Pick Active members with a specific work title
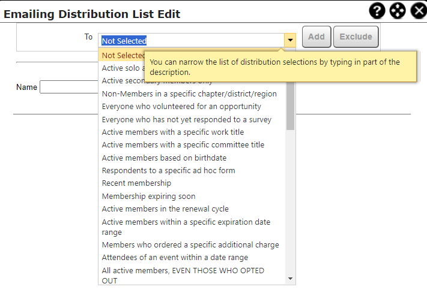Screen dimensions: 427x290 point(192,132)
